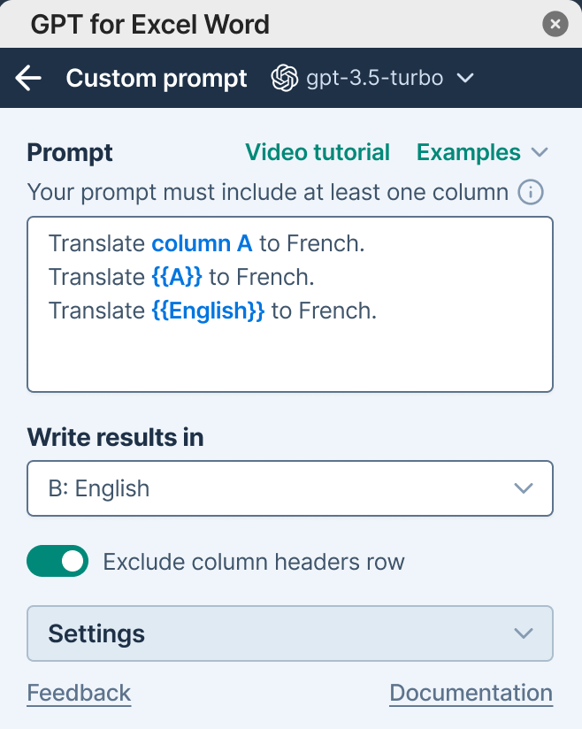Click the chevron in the B: English box
Viewport: 582px width, 729px height.
pos(524,488)
